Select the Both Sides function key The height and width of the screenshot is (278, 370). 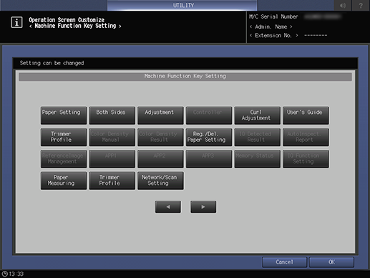click(112, 115)
